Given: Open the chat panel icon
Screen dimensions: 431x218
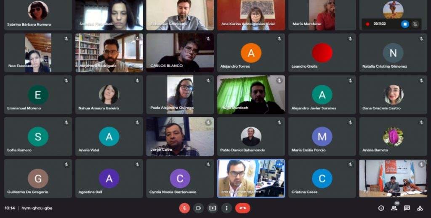Looking at the screenshot, I should [407, 208].
